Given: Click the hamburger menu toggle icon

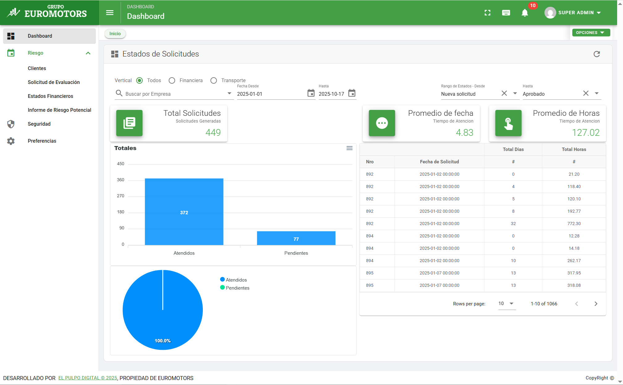Looking at the screenshot, I should click(x=110, y=13).
